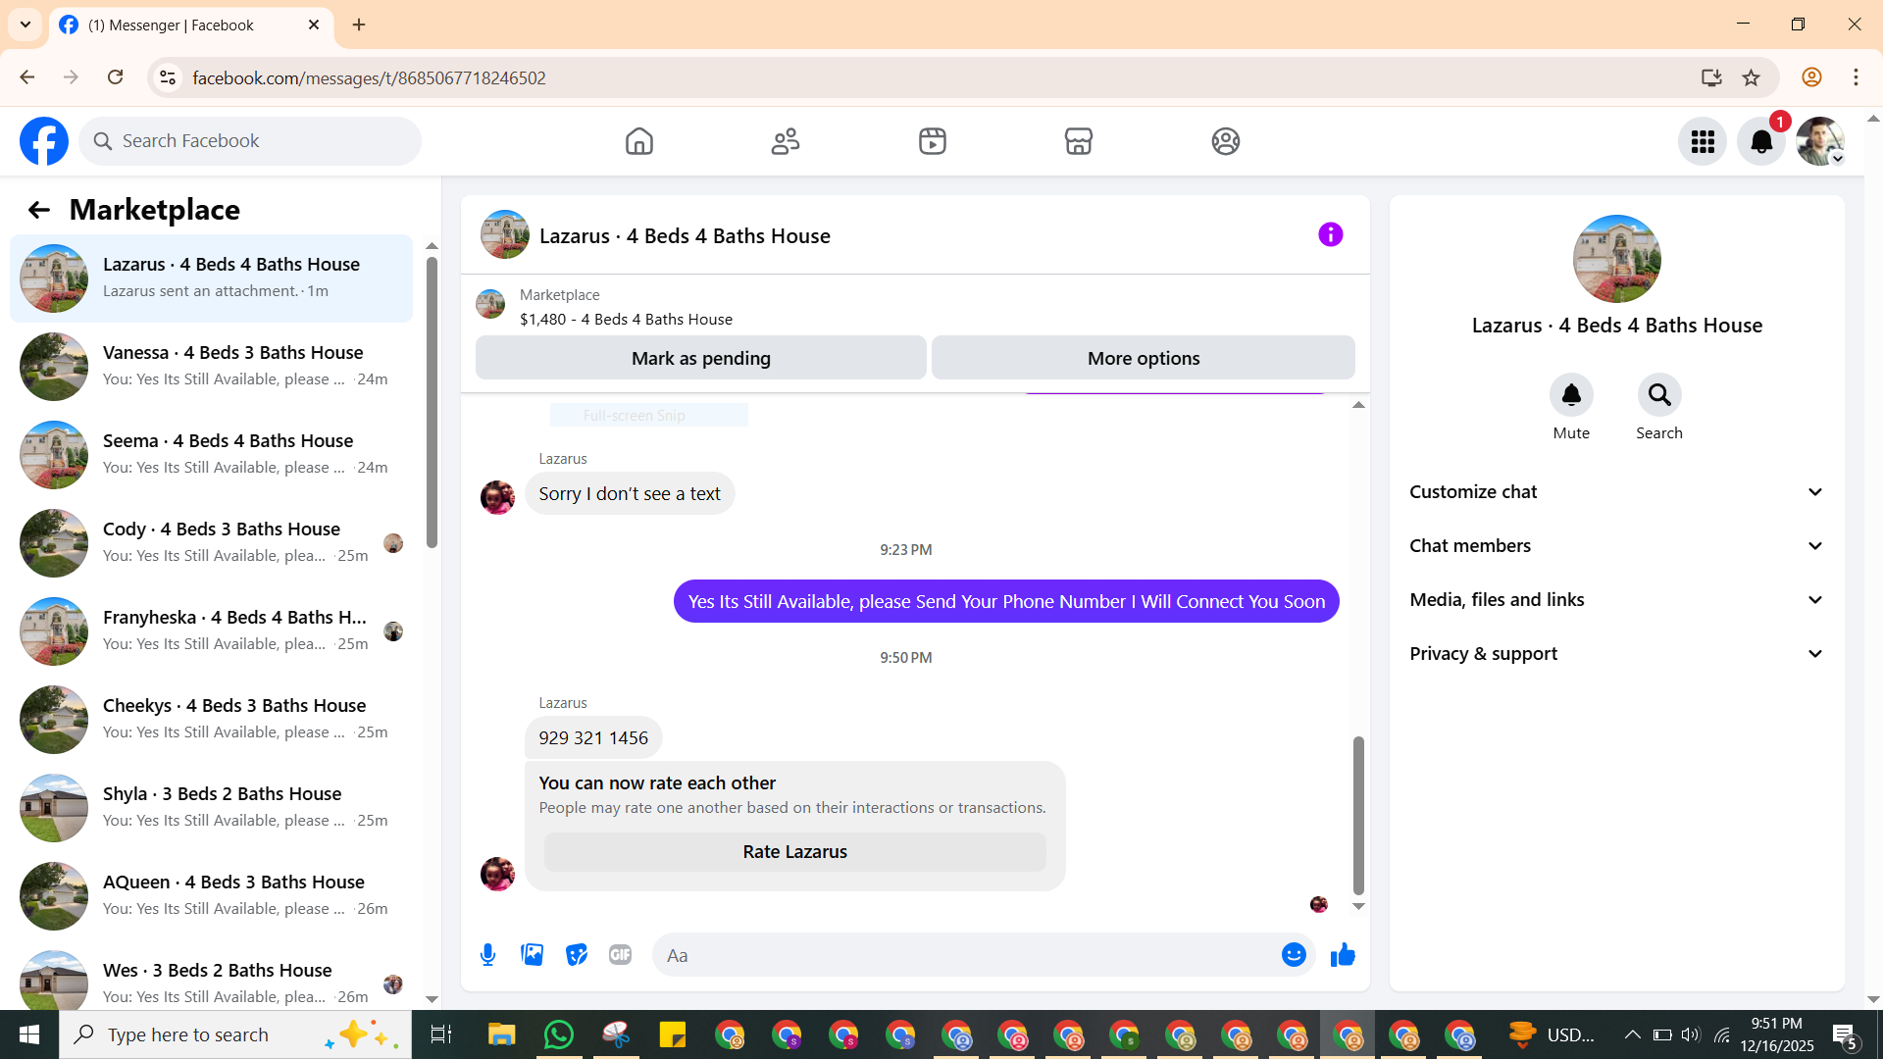
Task: Expand the Chat members section
Action: [x=1617, y=546]
